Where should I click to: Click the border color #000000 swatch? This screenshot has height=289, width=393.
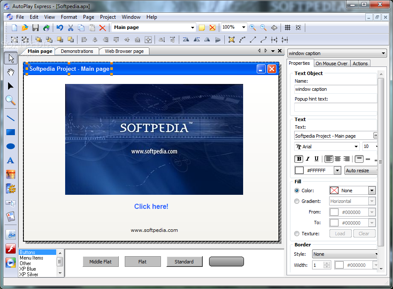(x=339, y=265)
